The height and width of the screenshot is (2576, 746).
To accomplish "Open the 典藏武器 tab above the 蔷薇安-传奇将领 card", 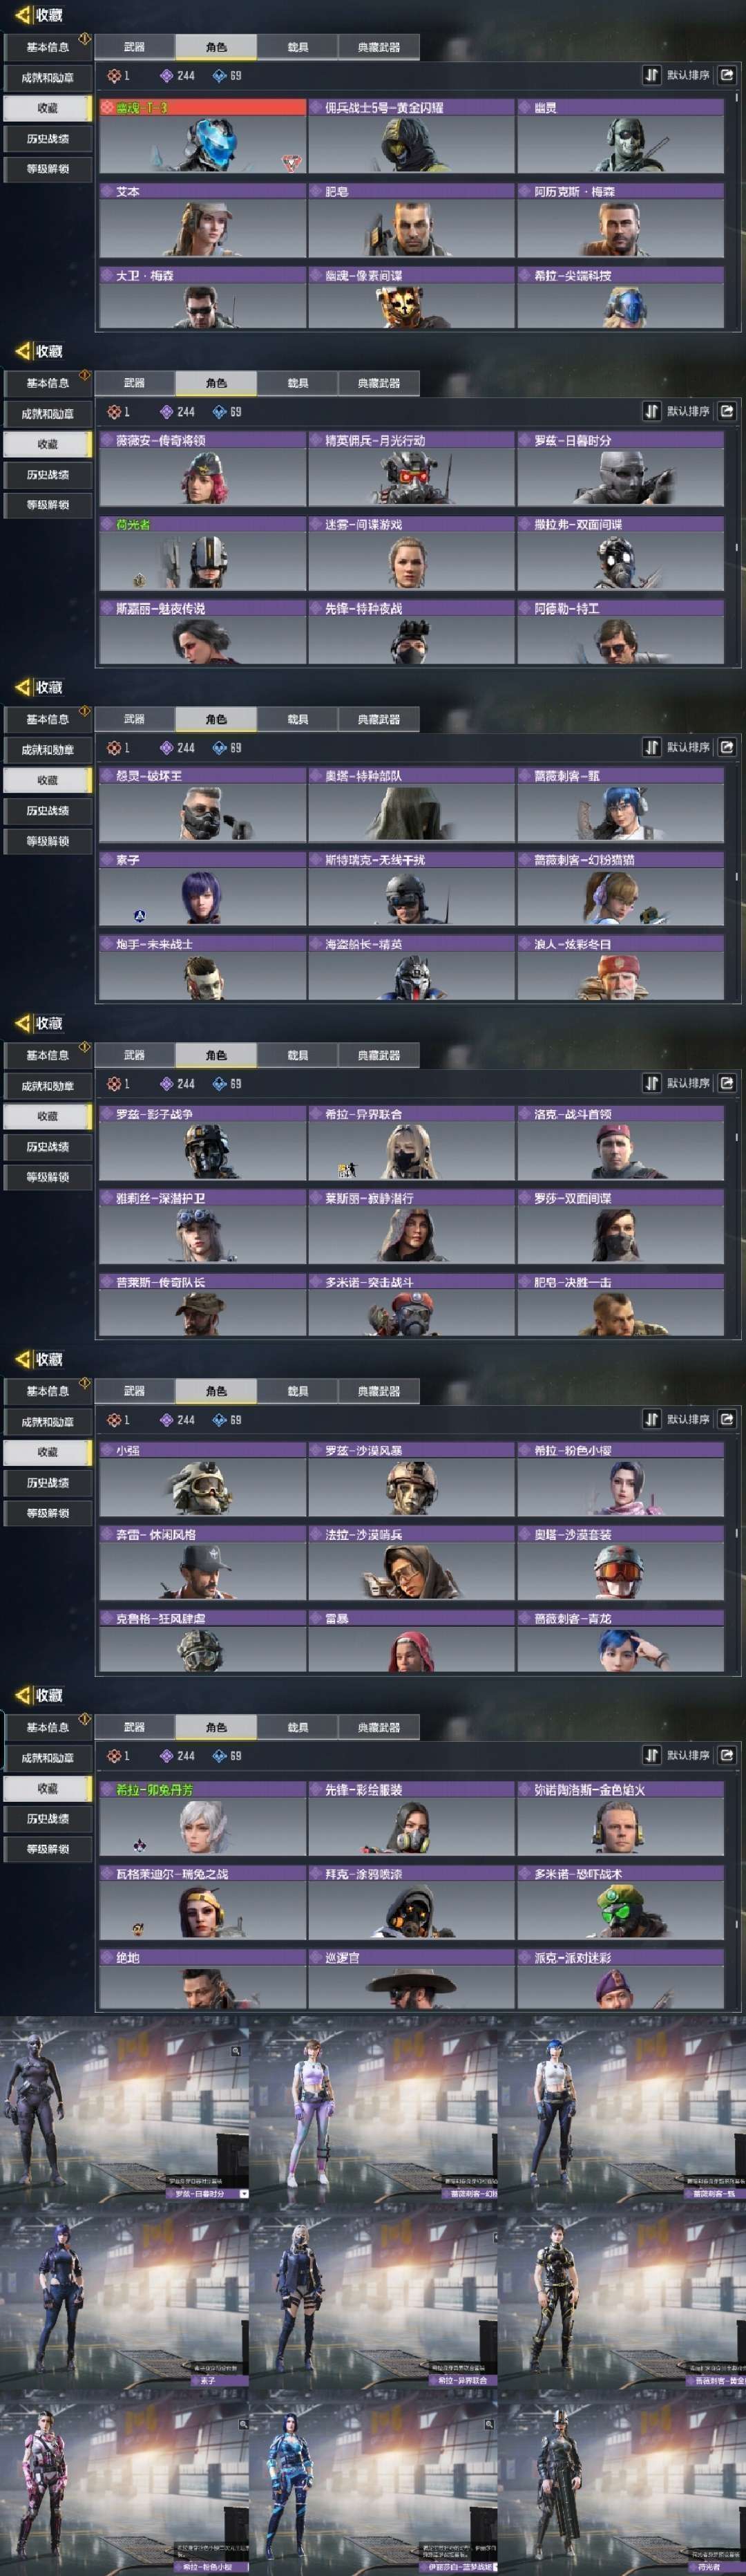I will [x=378, y=383].
